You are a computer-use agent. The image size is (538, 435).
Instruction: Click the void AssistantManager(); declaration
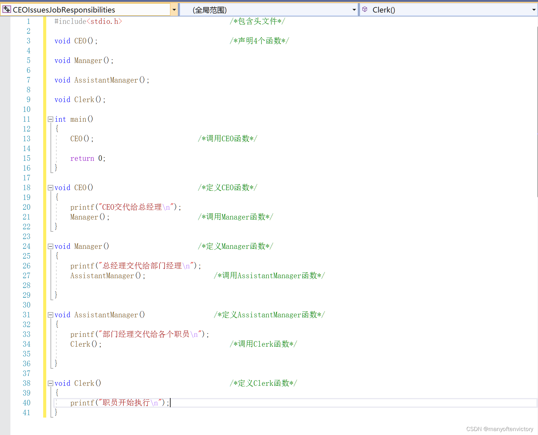tap(102, 80)
